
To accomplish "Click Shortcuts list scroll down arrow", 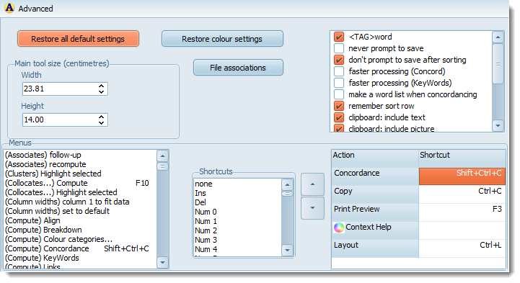I will click(287, 250).
